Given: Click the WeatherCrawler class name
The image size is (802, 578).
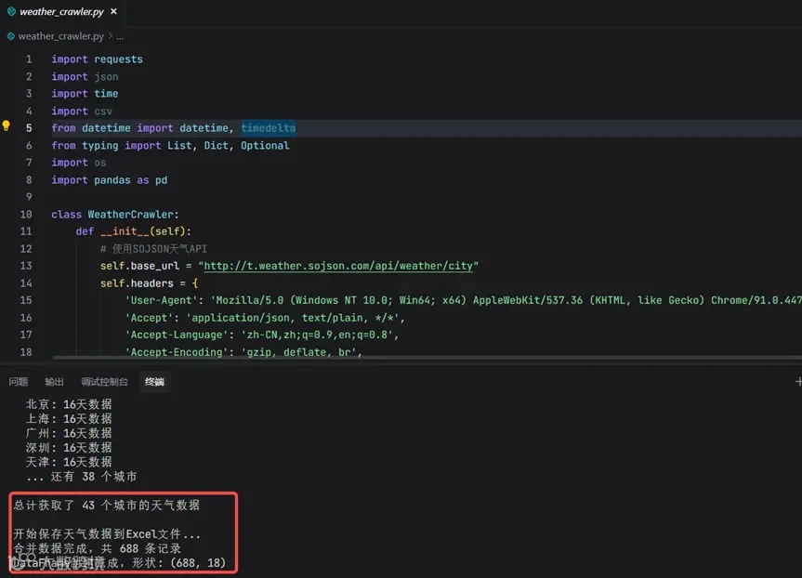Looking at the screenshot, I should (x=130, y=215).
